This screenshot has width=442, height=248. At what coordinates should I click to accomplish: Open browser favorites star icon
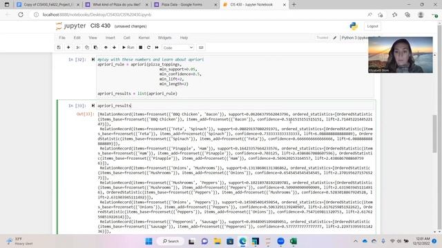point(394,14)
